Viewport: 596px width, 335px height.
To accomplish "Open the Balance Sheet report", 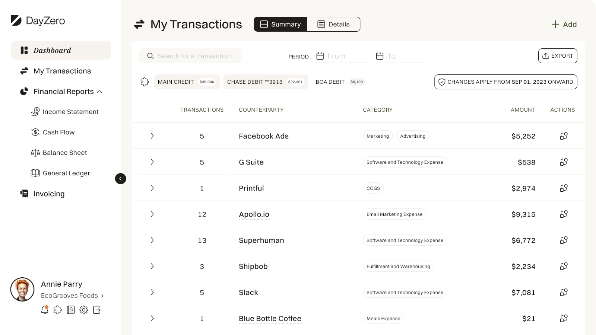I will tap(59, 153).
